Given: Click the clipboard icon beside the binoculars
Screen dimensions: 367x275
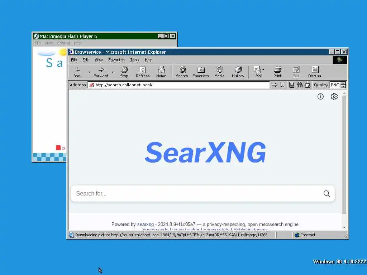Looking at the screenshot, I should 308,85.
